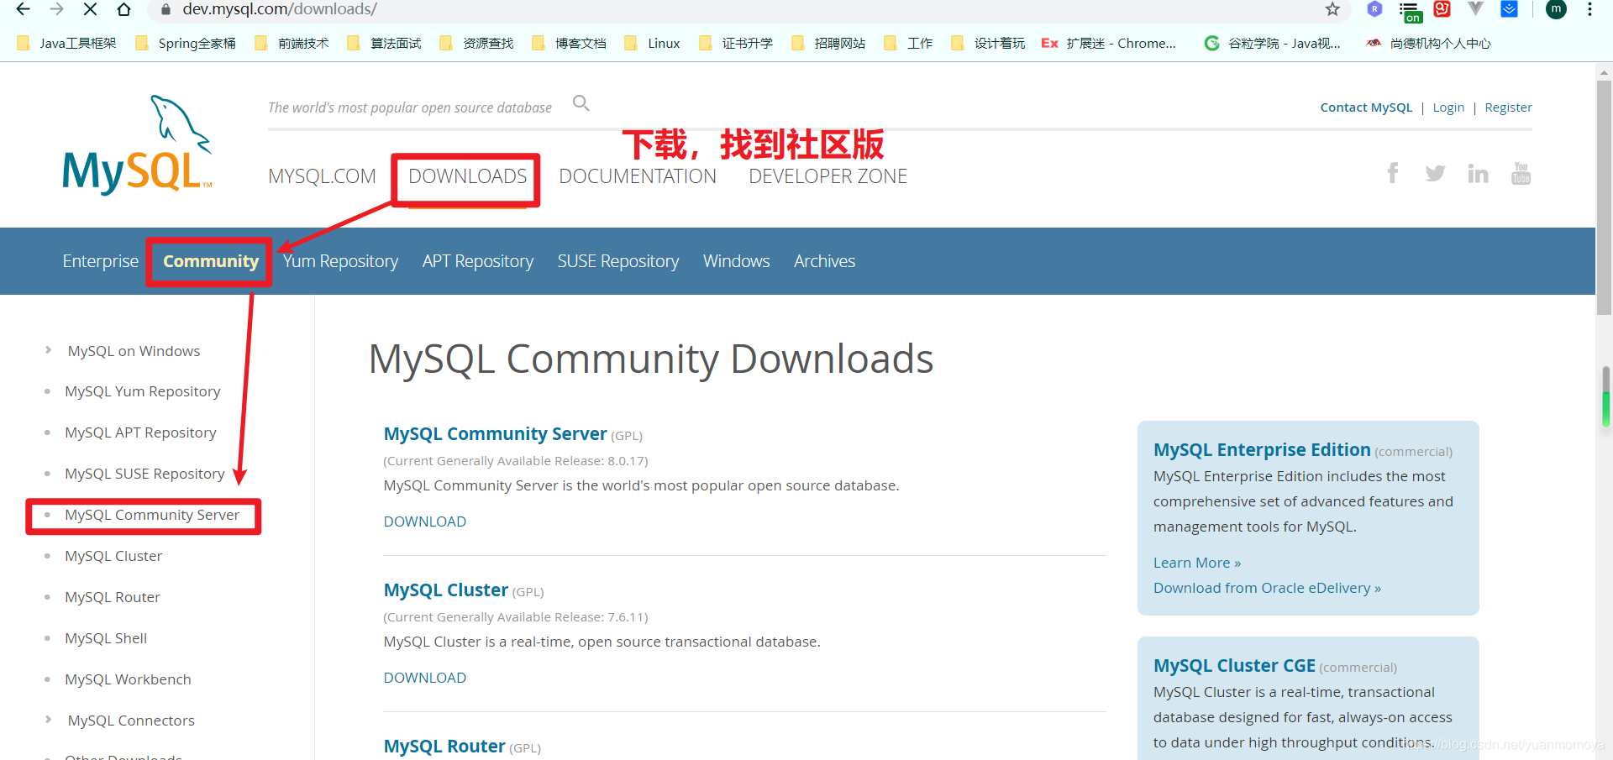Viewport: 1613px width, 760px height.
Task: Open MySQL's Twitter icon
Action: 1435,174
